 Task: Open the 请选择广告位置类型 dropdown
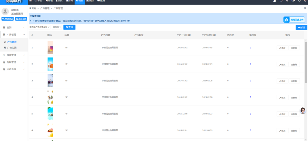pyautogui.click(x=39, y=27)
